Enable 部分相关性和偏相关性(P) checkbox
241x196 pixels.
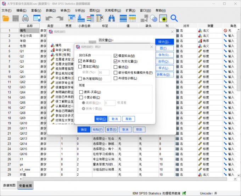(116, 73)
